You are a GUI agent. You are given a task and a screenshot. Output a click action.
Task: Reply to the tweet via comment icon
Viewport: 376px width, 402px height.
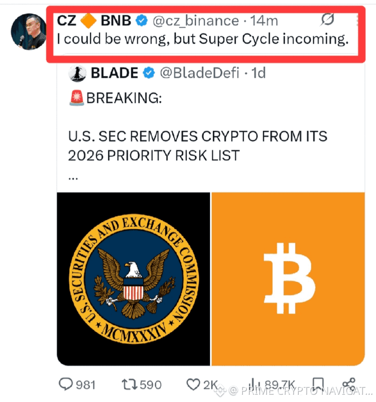coord(66,384)
